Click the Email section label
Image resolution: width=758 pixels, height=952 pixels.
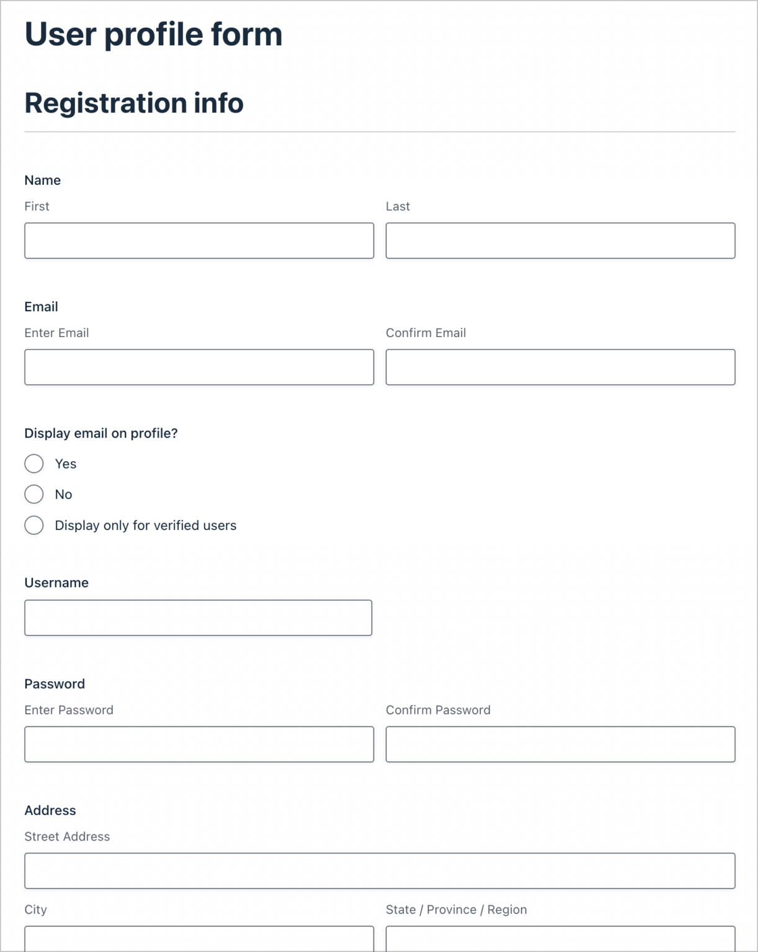[x=41, y=307]
